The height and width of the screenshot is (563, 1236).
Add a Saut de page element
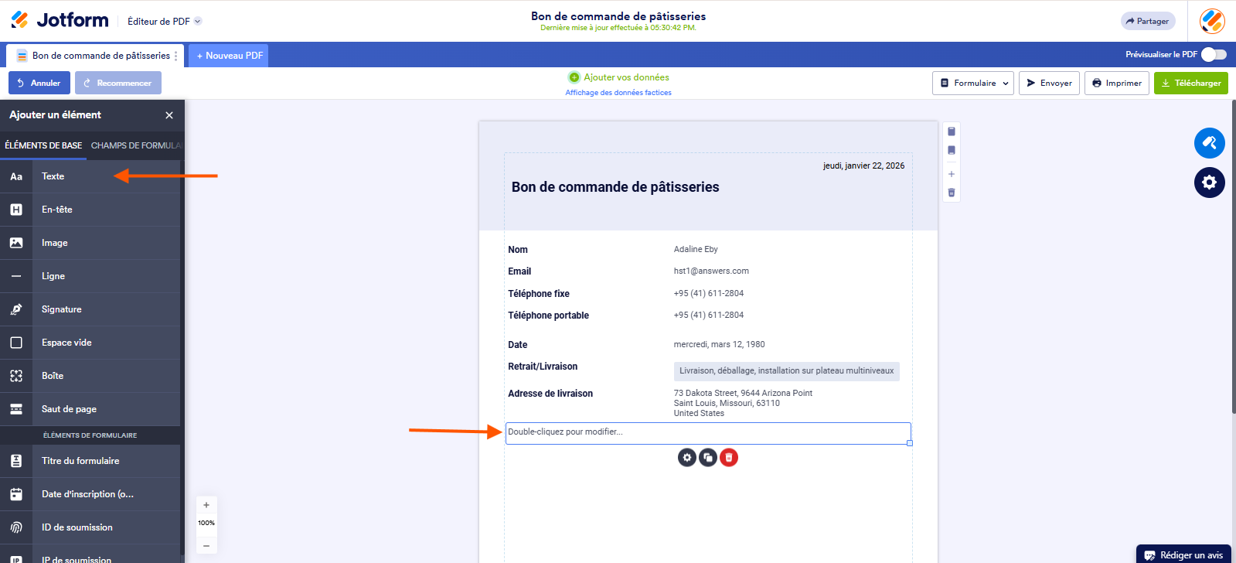(90, 409)
